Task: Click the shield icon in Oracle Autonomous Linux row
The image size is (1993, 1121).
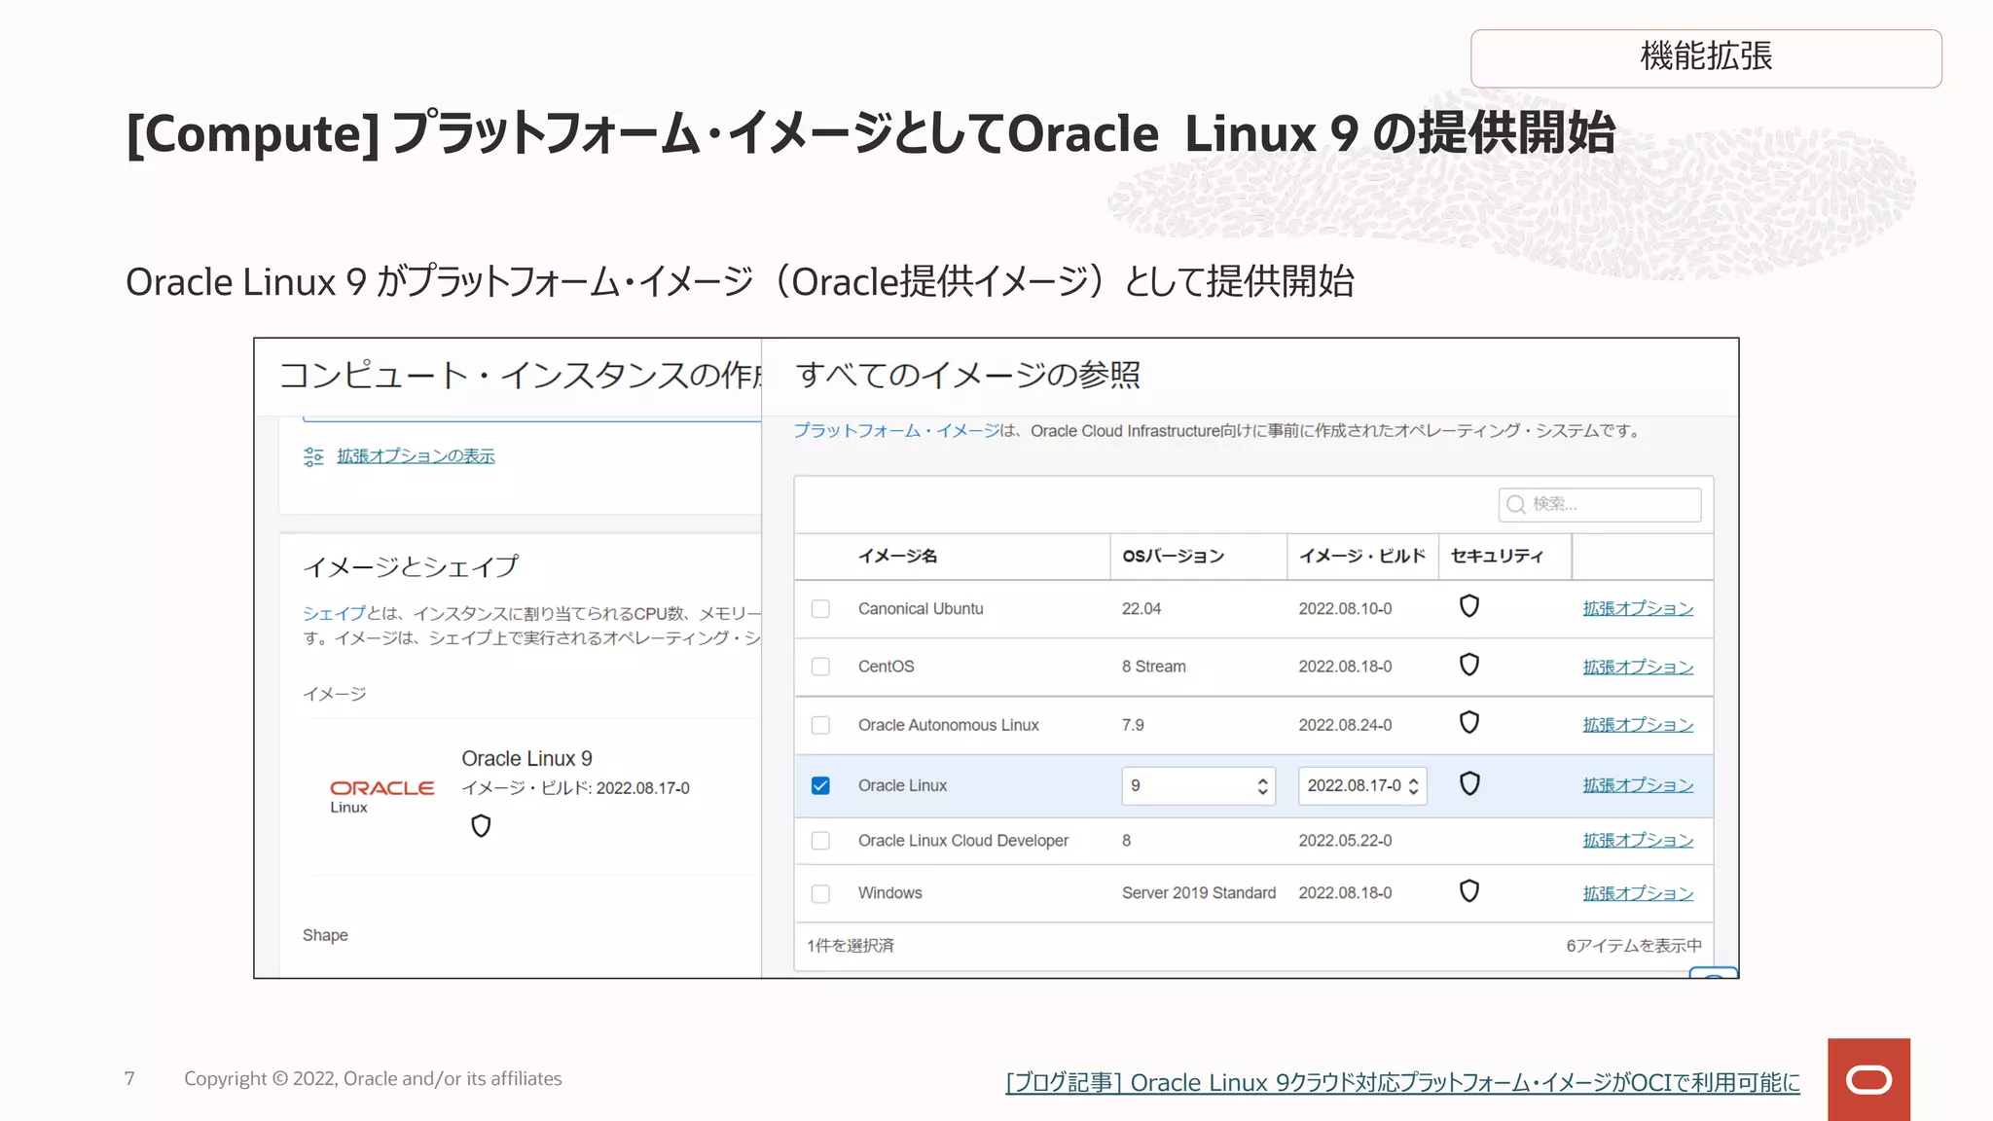Action: click(x=1469, y=722)
